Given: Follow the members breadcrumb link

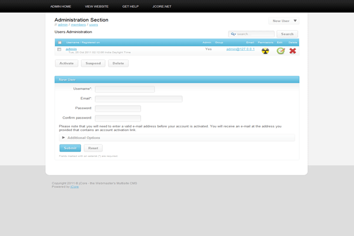Looking at the screenshot, I should pos(78,25).
